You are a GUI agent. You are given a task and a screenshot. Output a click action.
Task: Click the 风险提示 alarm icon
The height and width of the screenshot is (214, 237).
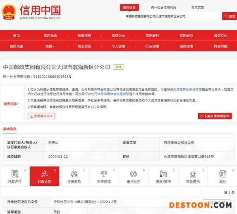coord(193,174)
